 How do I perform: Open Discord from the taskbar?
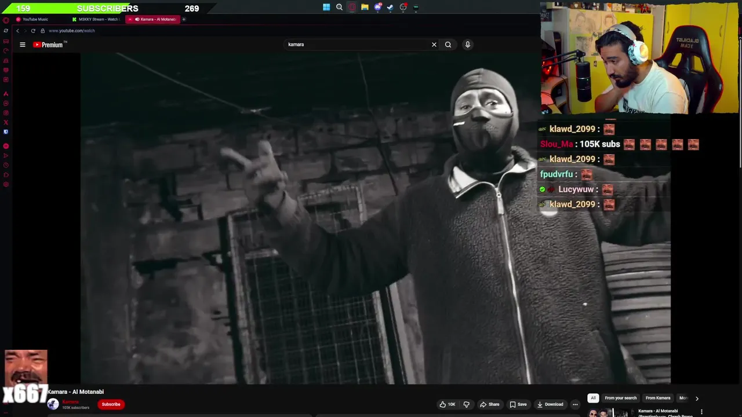point(377,8)
